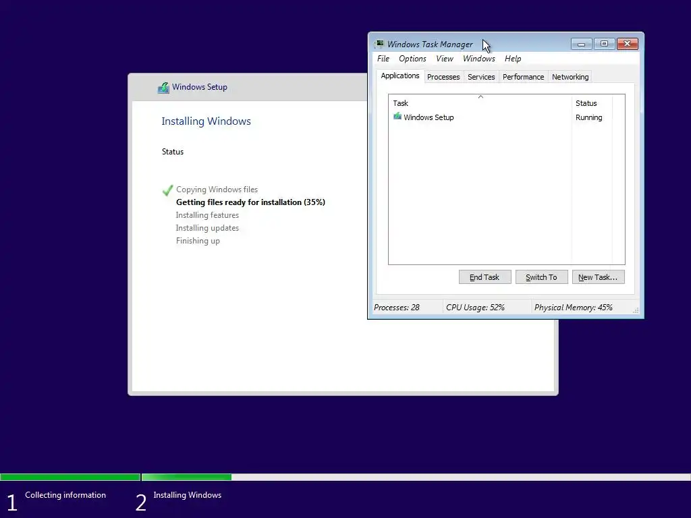The image size is (691, 518).
Task: Click the step 2 Installing Windows label
Action: (188, 495)
